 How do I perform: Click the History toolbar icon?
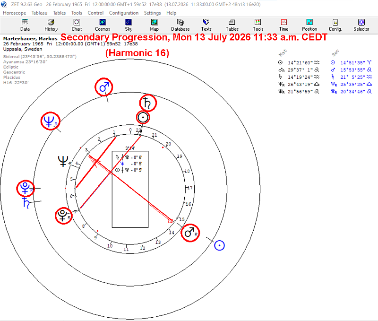point(51,25)
